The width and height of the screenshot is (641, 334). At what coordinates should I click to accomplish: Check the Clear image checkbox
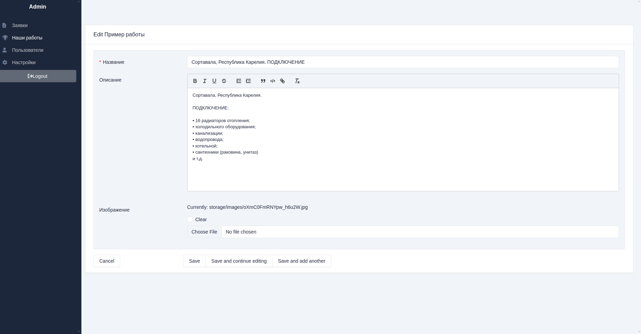[190, 219]
